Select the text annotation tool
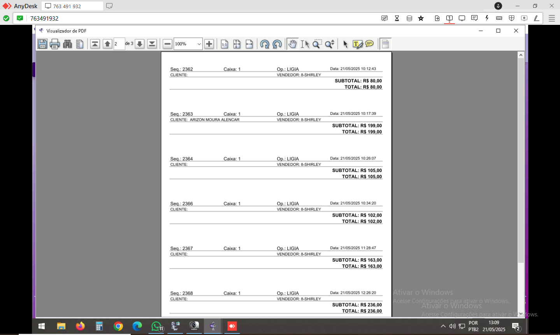 [x=358, y=44]
